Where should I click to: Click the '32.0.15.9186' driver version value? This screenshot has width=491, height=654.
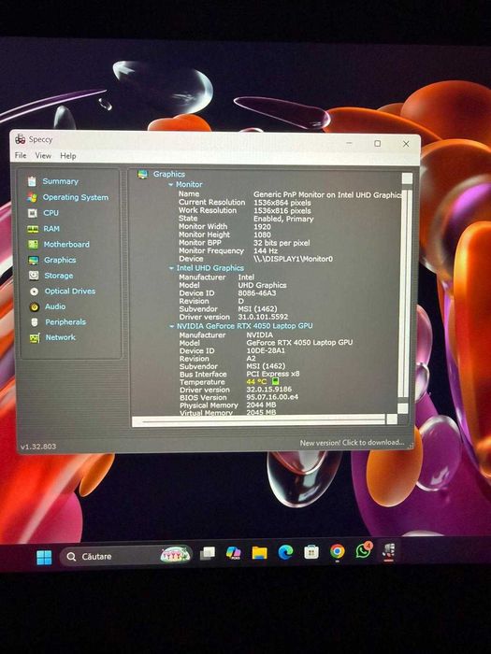tap(269, 390)
